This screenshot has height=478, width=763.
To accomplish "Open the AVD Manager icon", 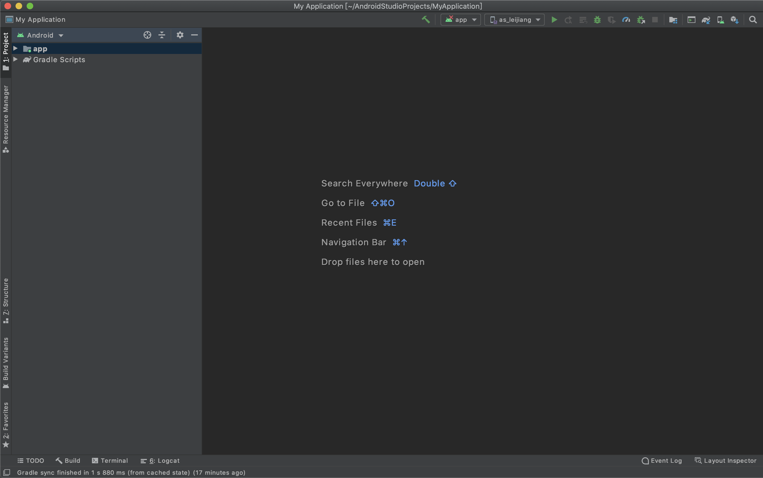I will (720, 20).
